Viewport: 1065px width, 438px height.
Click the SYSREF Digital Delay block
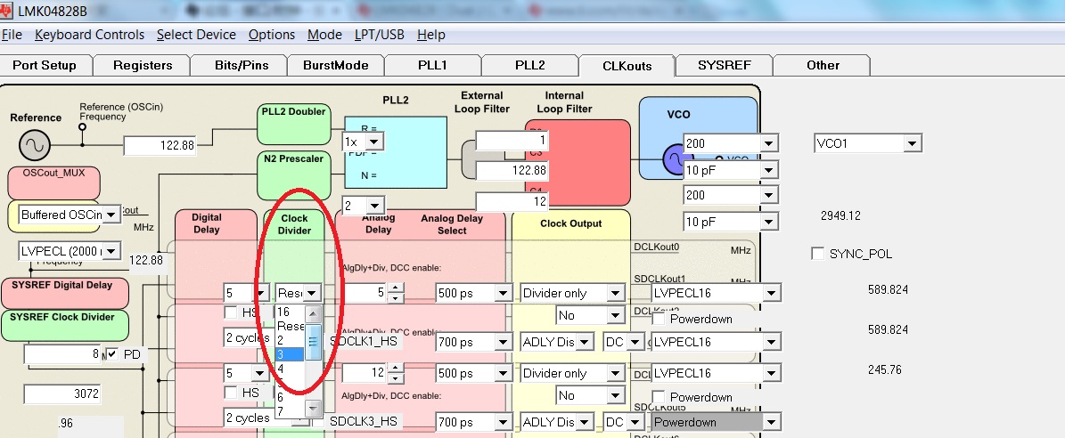coord(65,293)
